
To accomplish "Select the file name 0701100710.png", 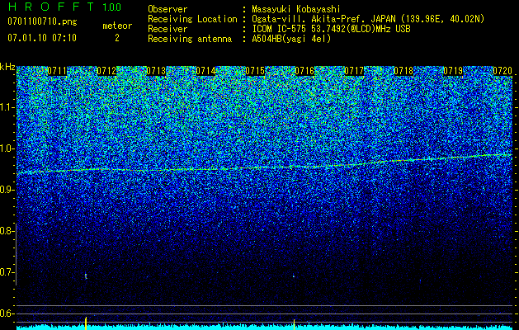I will click(42, 22).
